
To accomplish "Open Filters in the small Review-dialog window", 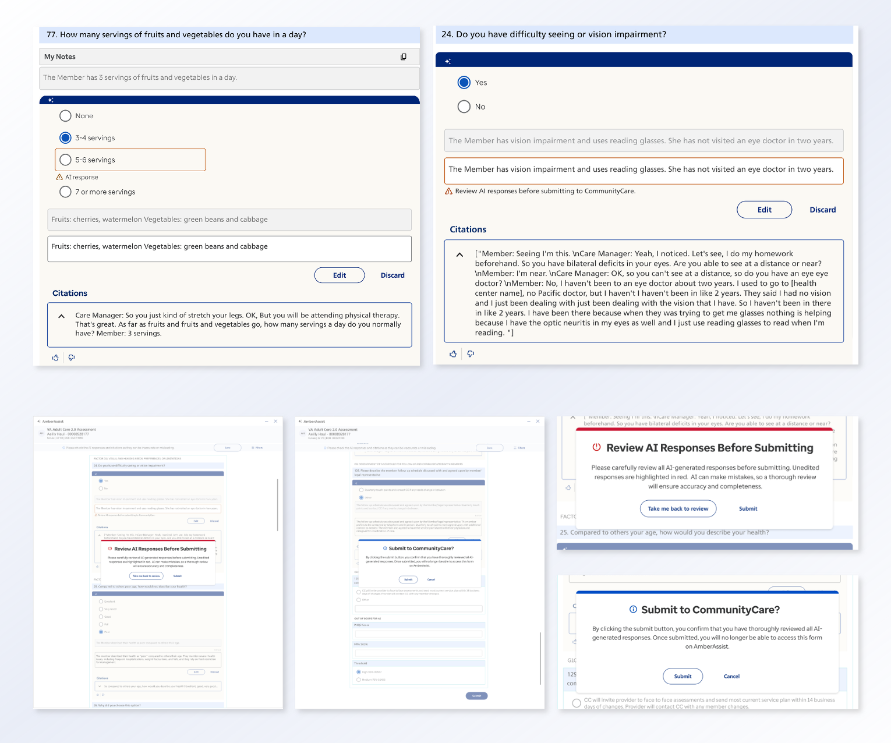I will pyautogui.click(x=257, y=448).
